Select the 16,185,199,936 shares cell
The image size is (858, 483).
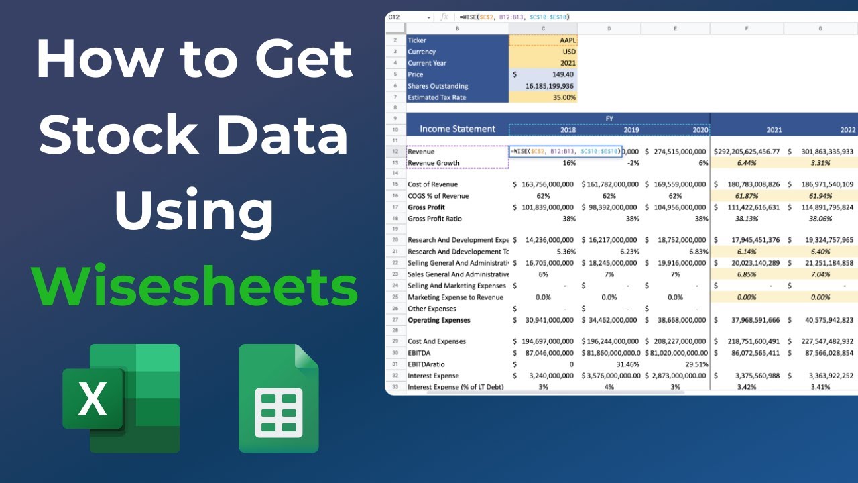(x=543, y=86)
